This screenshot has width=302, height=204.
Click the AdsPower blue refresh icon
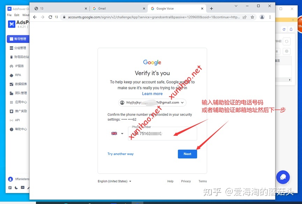coord(284,29)
